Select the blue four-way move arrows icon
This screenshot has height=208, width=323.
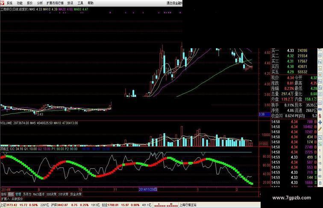[x=320, y=122]
